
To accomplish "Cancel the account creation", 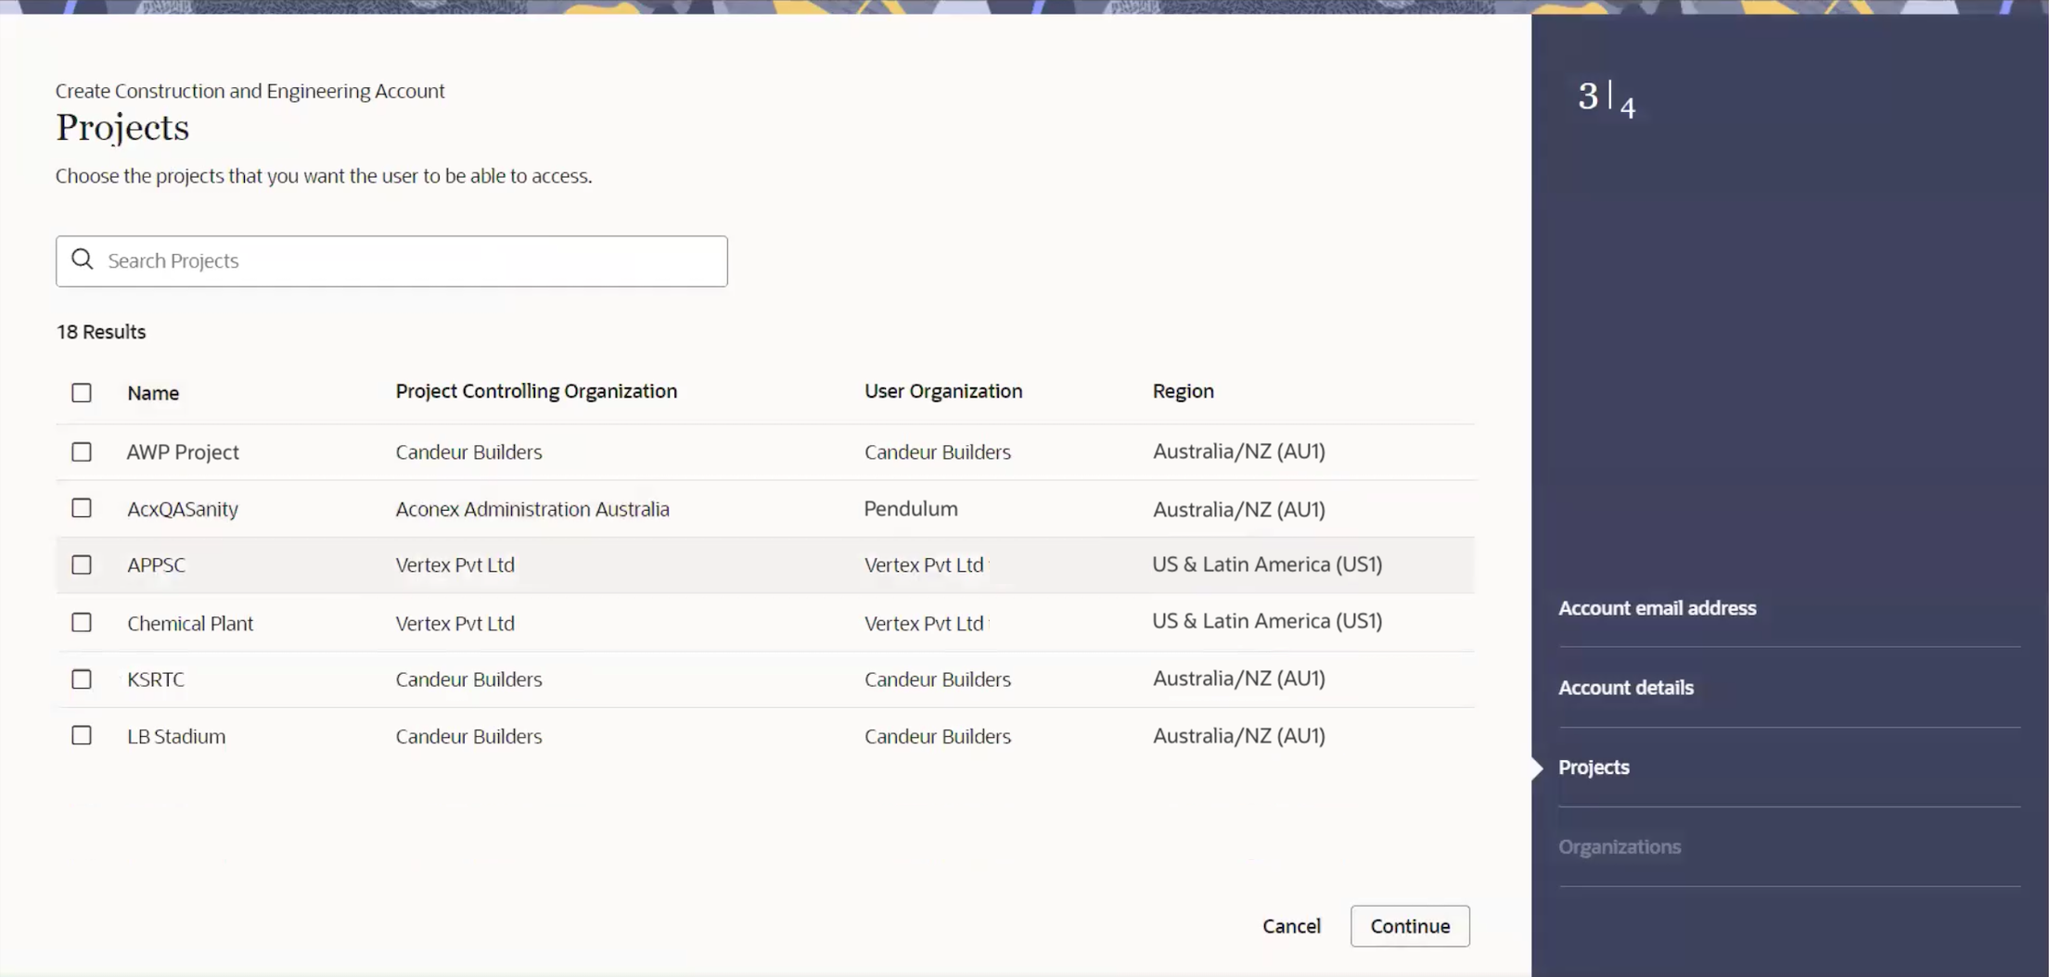I will pyautogui.click(x=1291, y=926).
